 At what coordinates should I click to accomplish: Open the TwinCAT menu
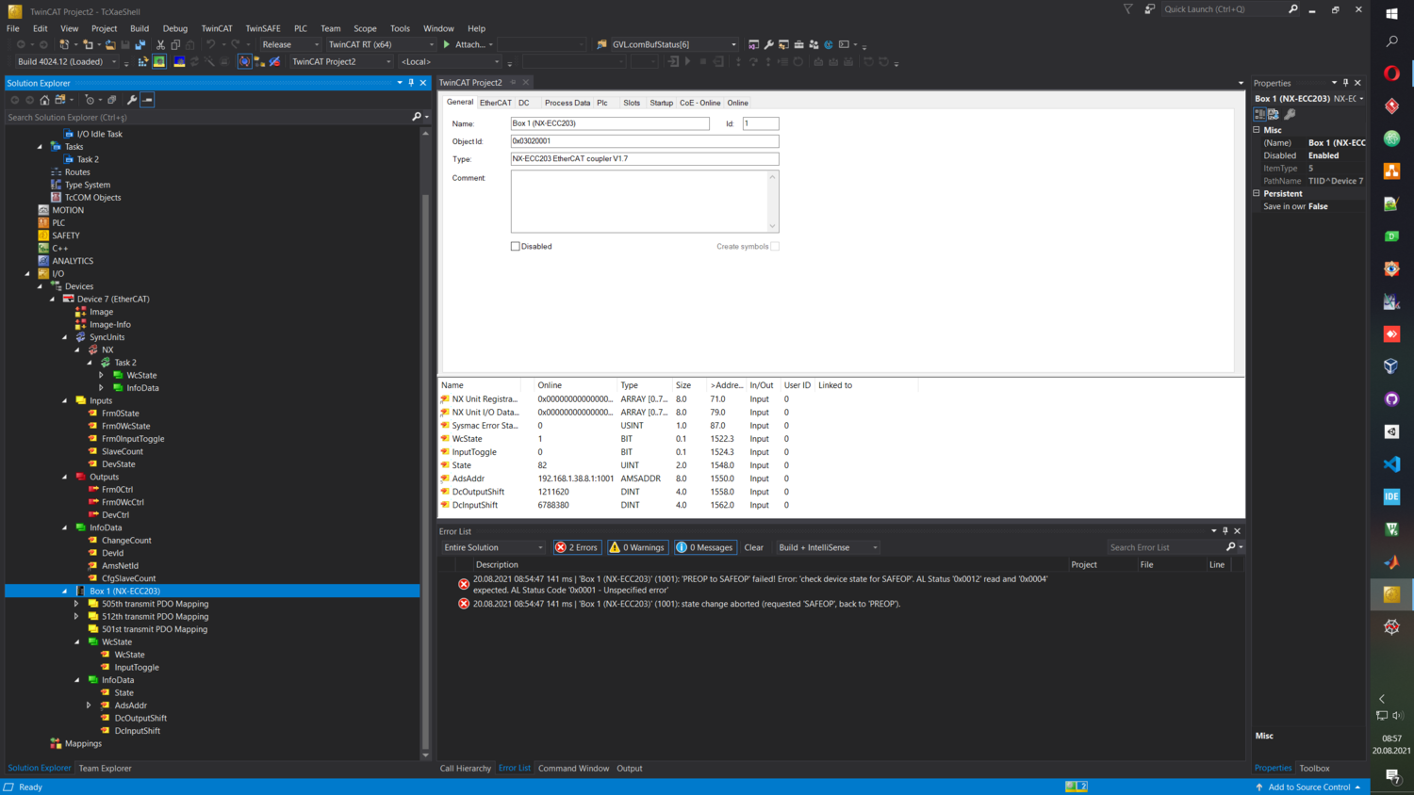[217, 28]
